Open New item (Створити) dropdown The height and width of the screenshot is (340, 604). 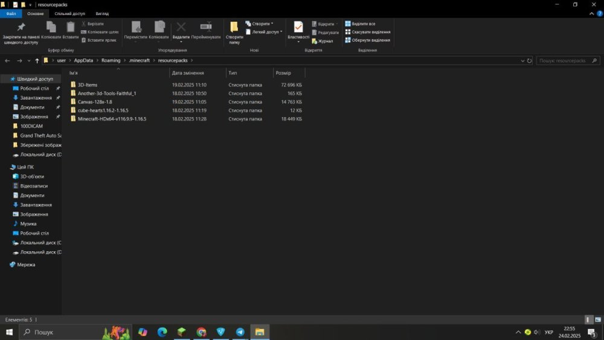259,24
